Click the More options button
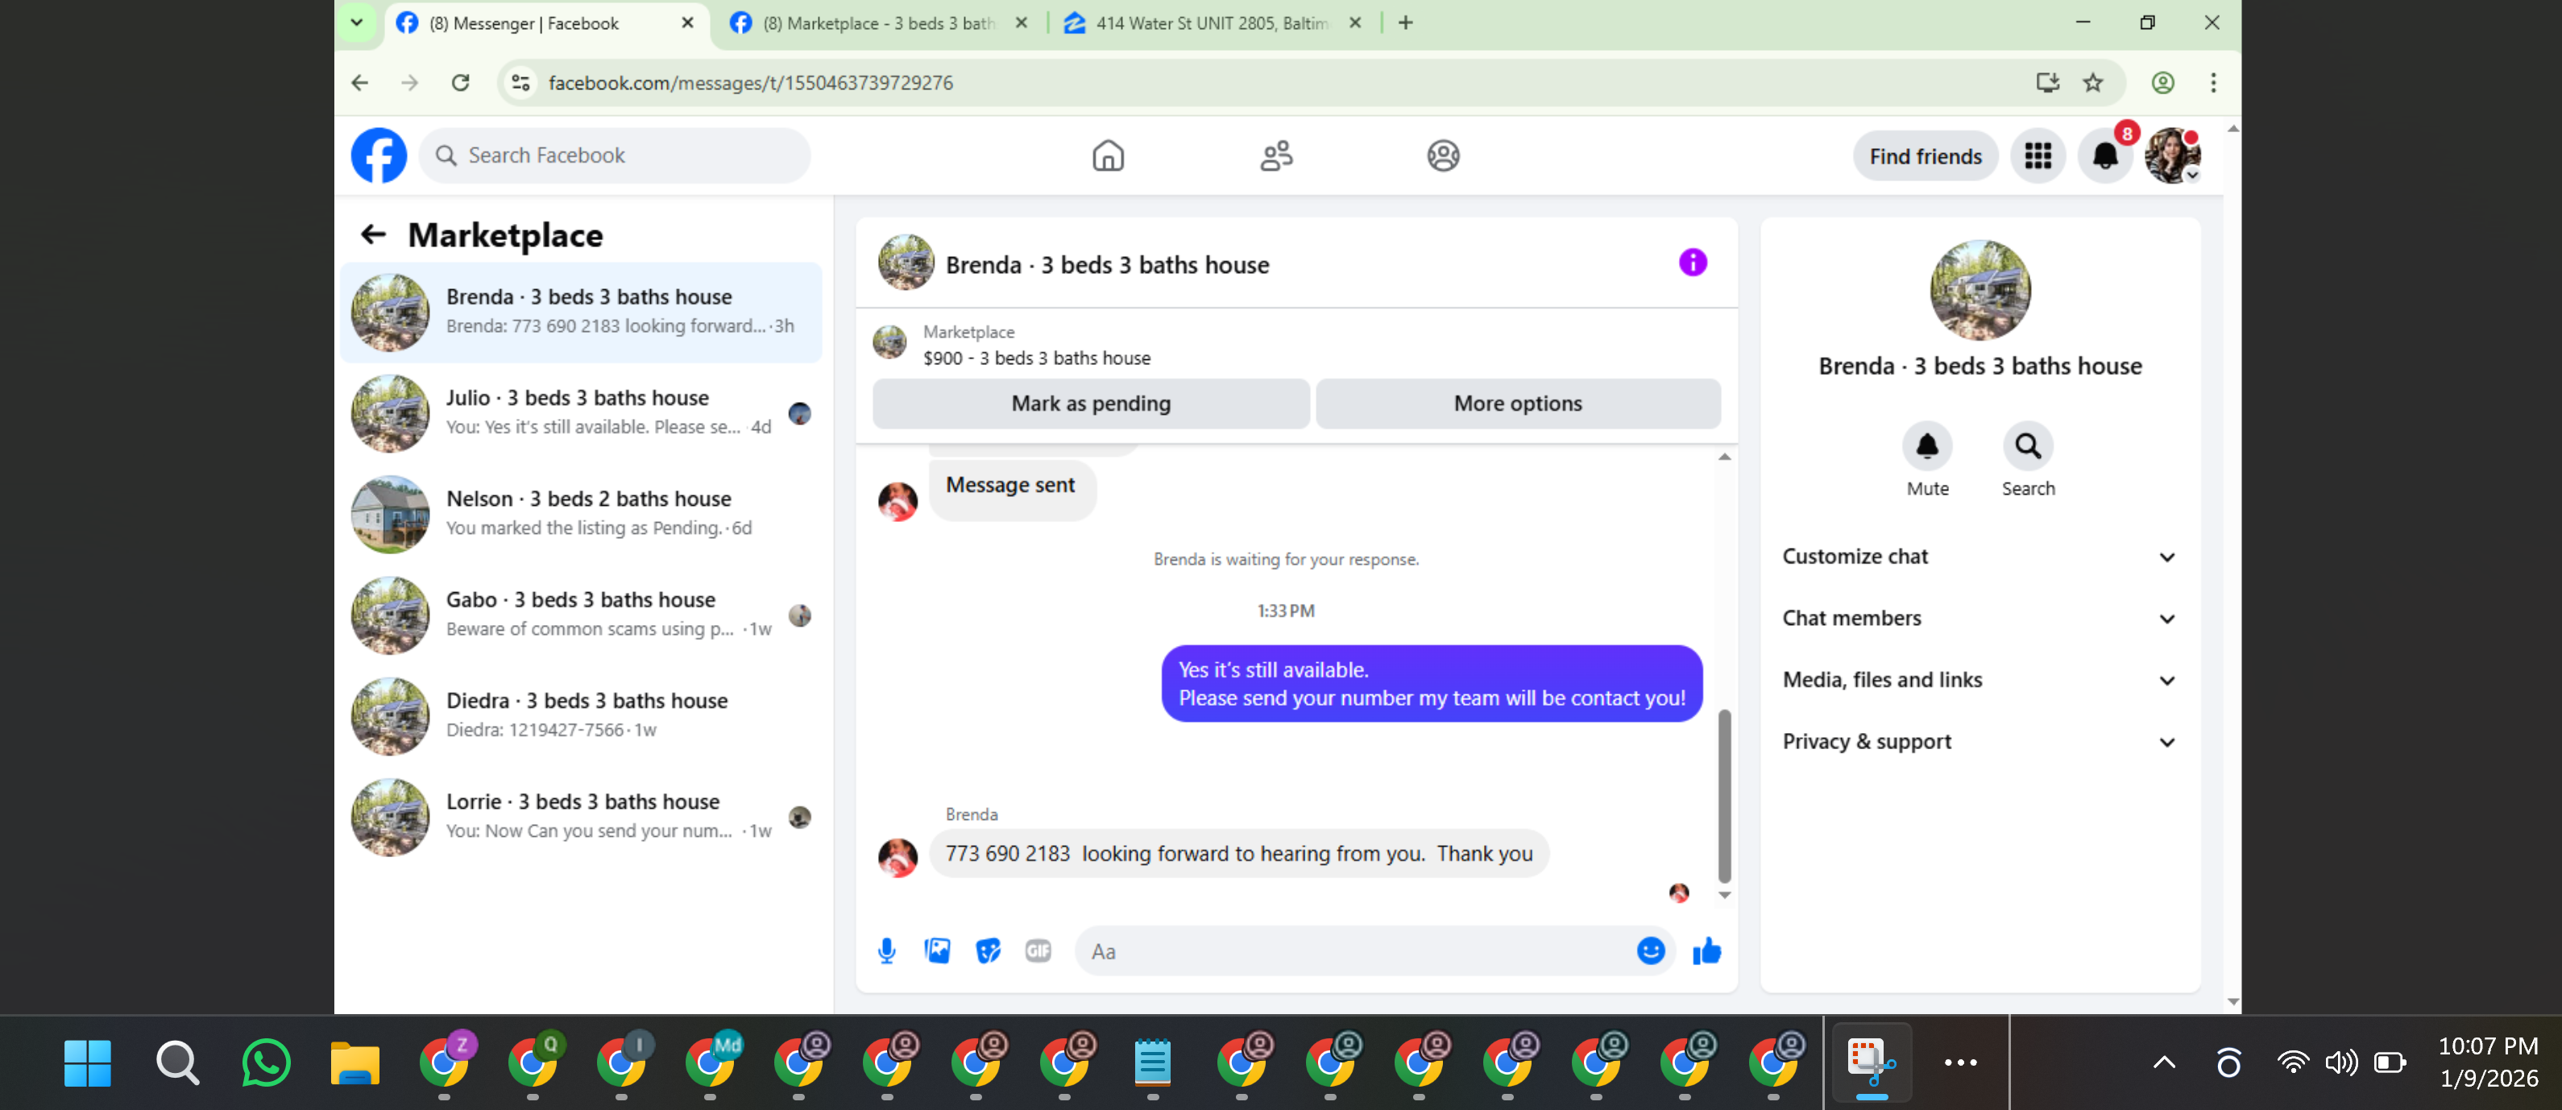This screenshot has width=2562, height=1110. [x=1517, y=404]
